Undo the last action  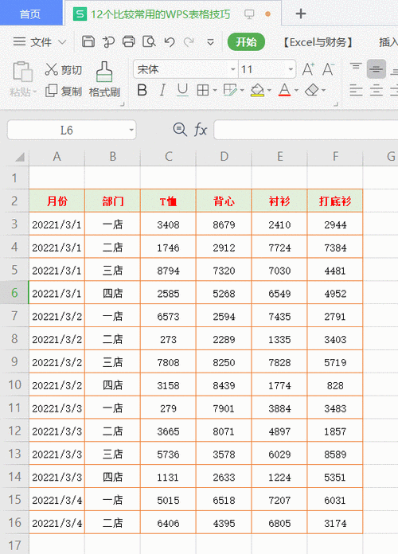pyautogui.click(x=170, y=42)
